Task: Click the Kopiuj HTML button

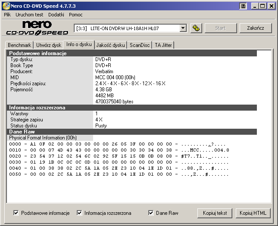Action: (x=253, y=213)
